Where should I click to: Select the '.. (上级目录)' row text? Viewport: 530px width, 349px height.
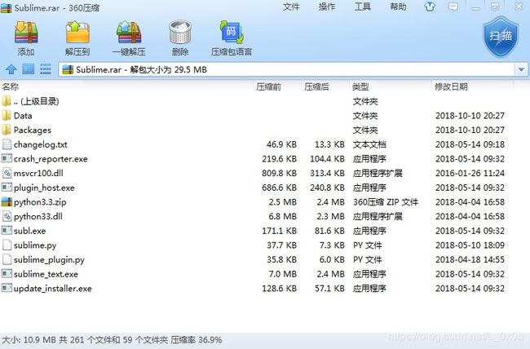36,101
